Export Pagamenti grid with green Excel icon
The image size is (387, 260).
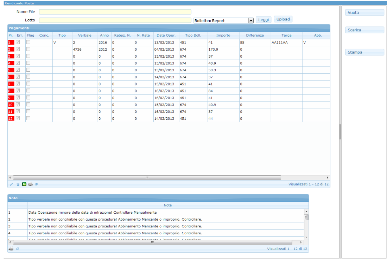coord(24,184)
